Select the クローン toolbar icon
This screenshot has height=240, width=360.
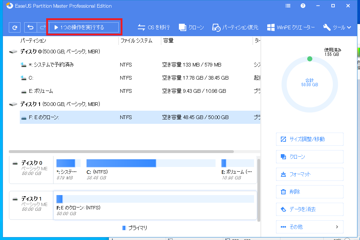pos(191,27)
